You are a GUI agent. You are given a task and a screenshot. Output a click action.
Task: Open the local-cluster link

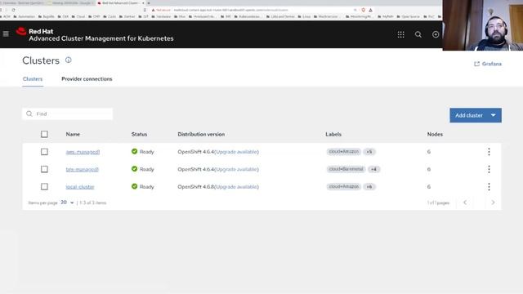(80, 186)
